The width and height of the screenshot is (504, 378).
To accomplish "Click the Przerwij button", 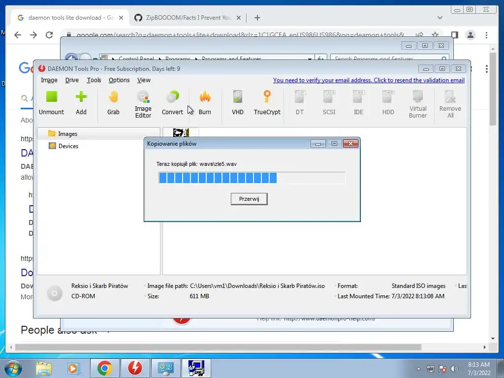I will click(x=249, y=199).
